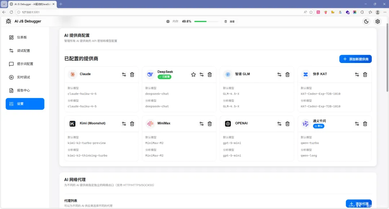The image size is (389, 209).
Task: Open settings gear in top bar
Action: [377, 22]
